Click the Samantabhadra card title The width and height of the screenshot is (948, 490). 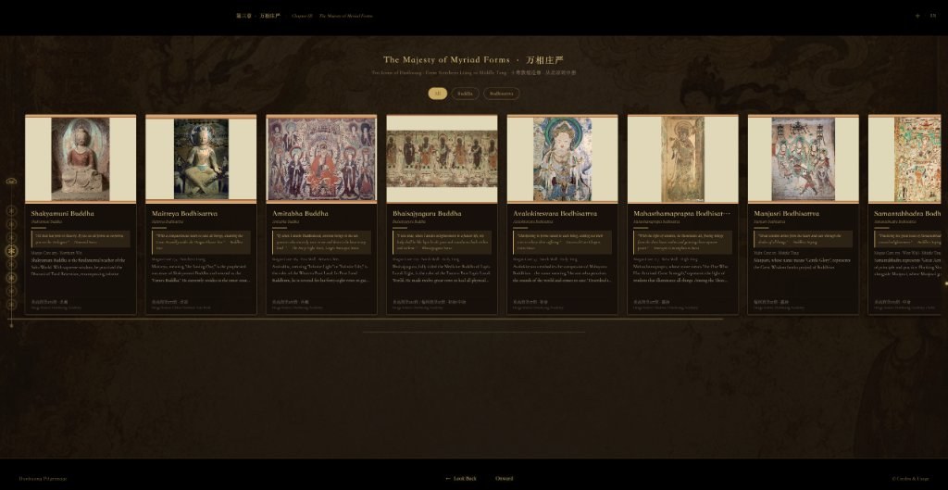(907, 214)
